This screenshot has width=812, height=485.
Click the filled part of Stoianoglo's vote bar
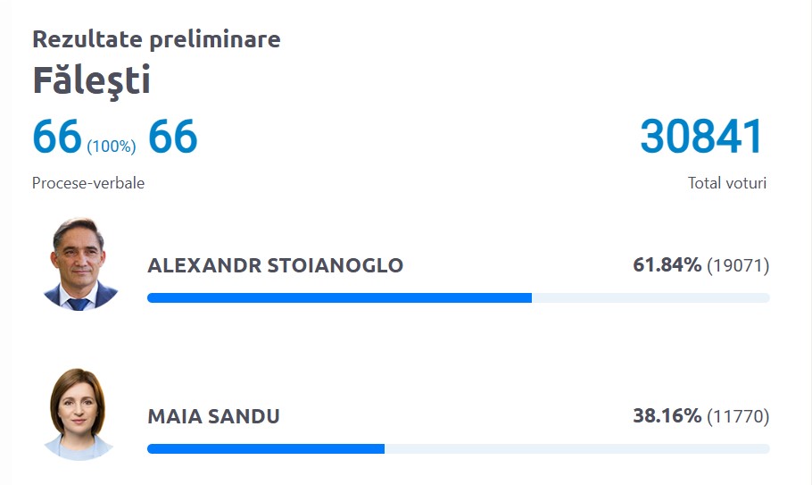click(x=339, y=297)
